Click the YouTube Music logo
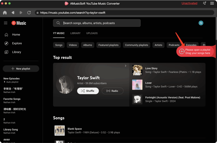The width and height of the screenshot is (217, 143). coord(19,23)
